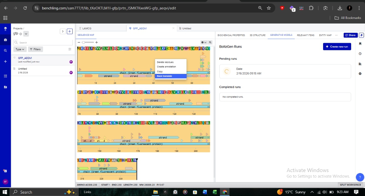The height and width of the screenshot is (196, 365).
Task: Switch to the 3D Structure tab
Action: pos(258,35)
